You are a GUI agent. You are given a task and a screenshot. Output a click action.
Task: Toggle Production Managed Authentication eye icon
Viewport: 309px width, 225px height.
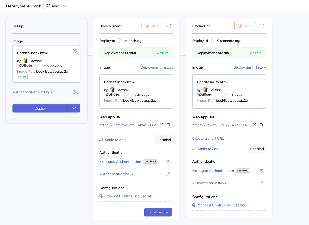(x=261, y=171)
